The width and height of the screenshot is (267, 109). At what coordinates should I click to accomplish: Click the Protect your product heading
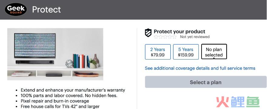tap(179, 31)
